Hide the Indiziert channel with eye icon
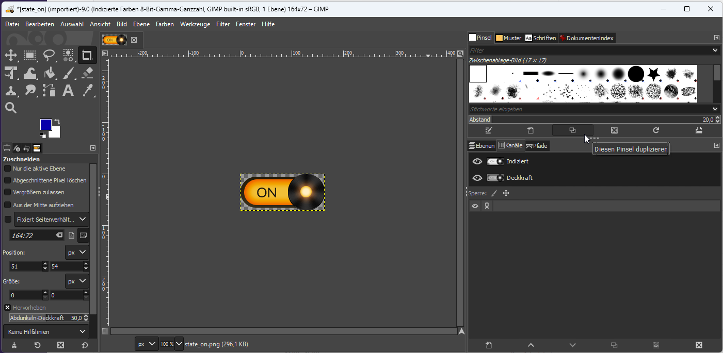The width and height of the screenshot is (723, 353). (x=477, y=161)
